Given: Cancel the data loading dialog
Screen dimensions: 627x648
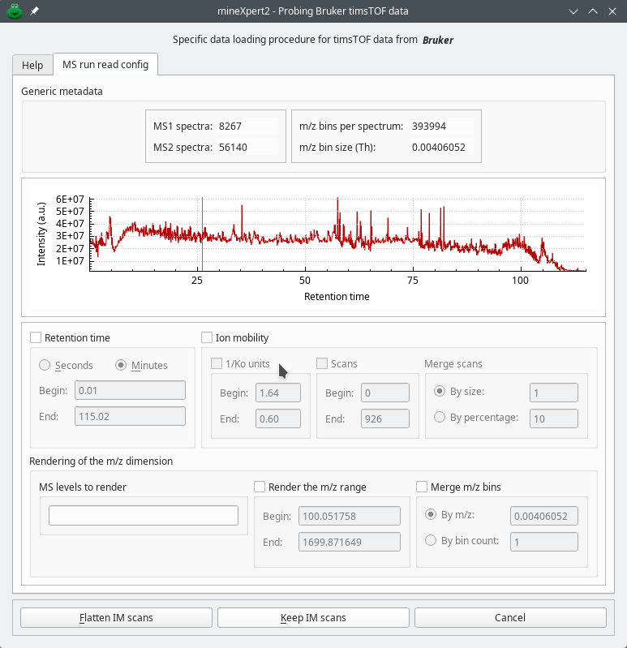Looking at the screenshot, I should tap(509, 617).
